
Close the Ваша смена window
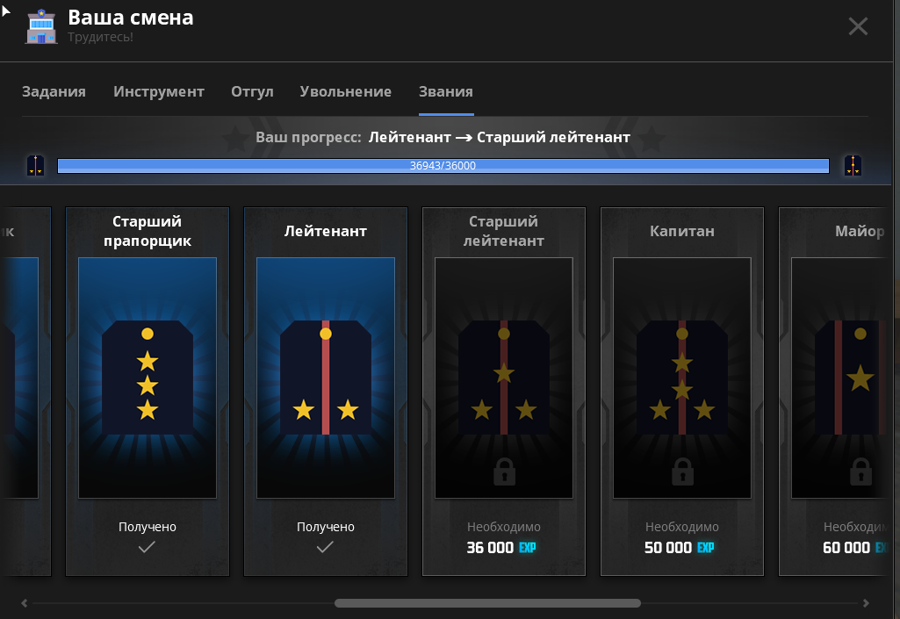point(858,26)
